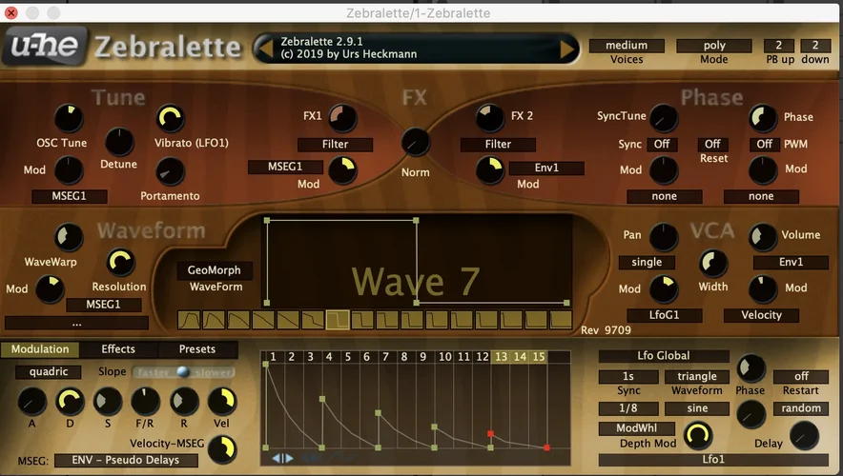Click the next preset arrow in header
This screenshot has width=843, height=476.
[x=568, y=49]
